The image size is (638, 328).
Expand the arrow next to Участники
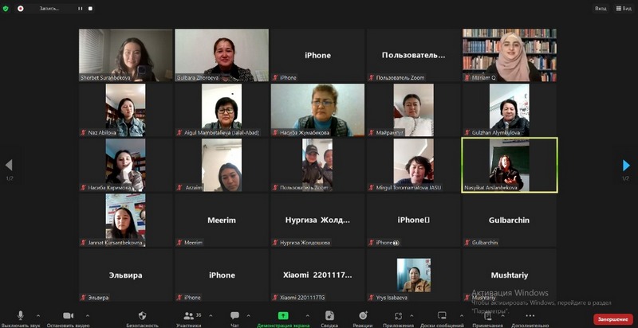tap(209, 315)
